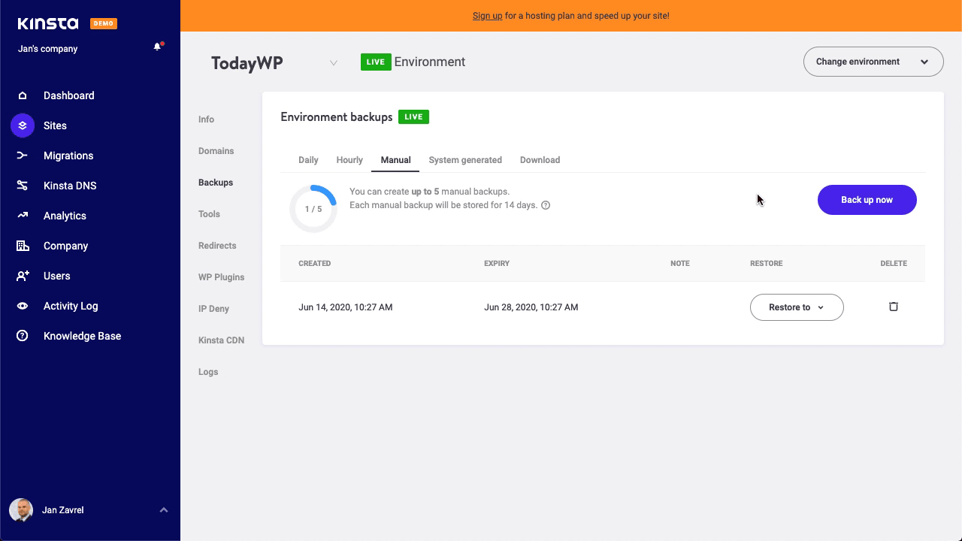Viewport: 962px width, 541px height.
Task: Click the 1 / 5 backup usage ring
Action: [x=313, y=209]
